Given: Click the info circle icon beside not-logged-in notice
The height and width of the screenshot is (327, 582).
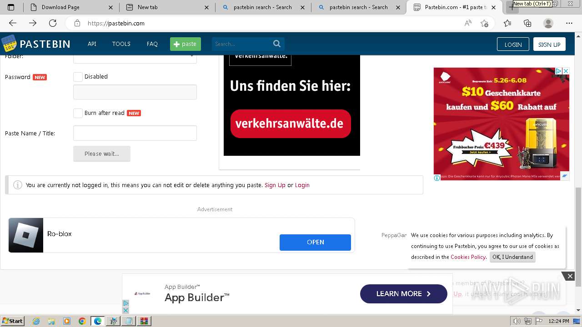Looking at the screenshot, I should click(18, 185).
